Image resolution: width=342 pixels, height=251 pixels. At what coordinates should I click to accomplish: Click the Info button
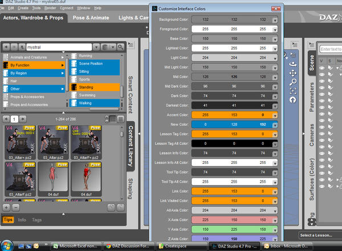click(22, 220)
